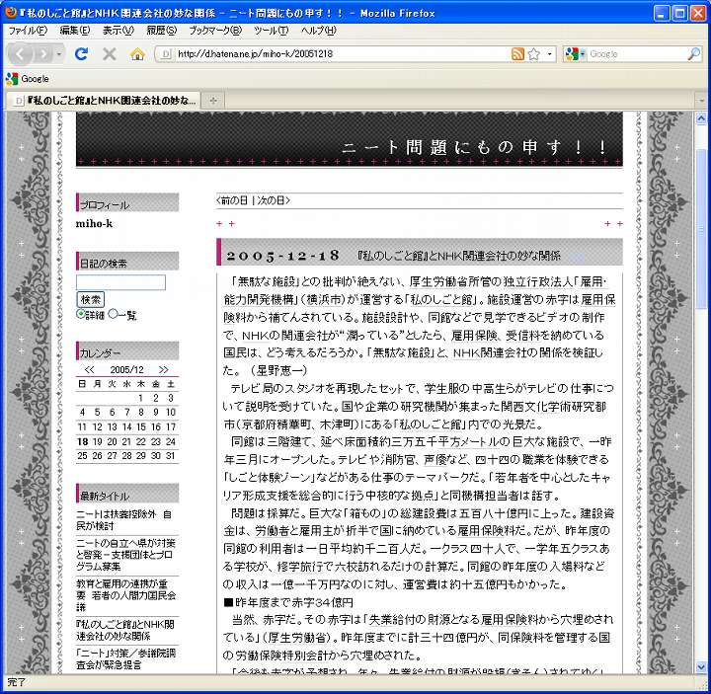Click the Firefox back arrow button
Image resolution: width=711 pixels, height=694 pixels.
[22, 53]
